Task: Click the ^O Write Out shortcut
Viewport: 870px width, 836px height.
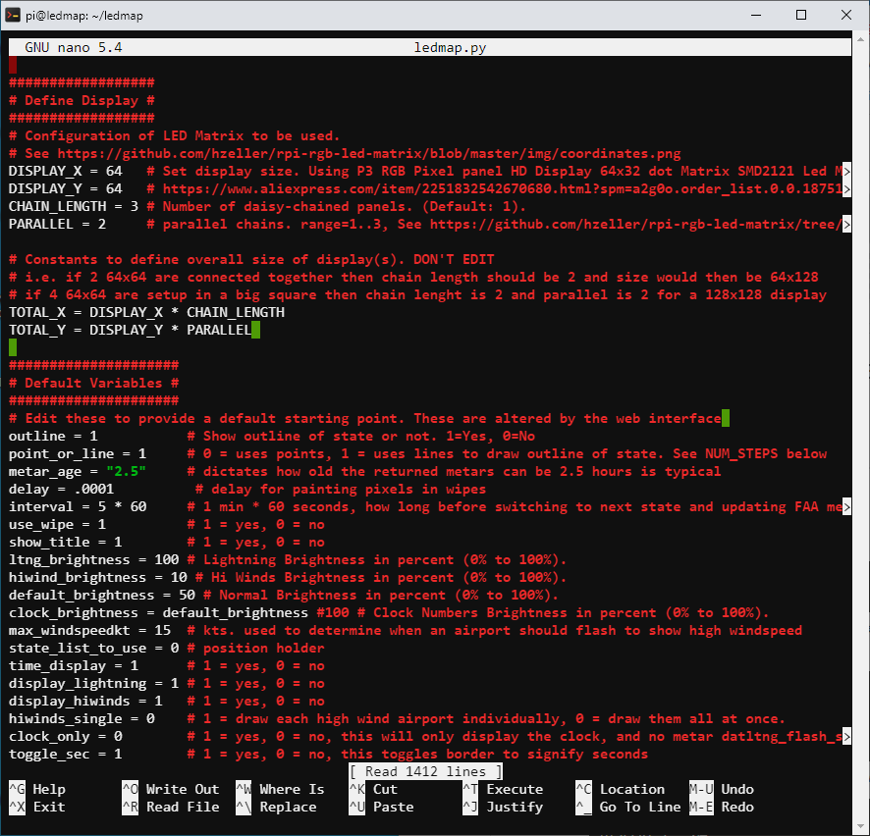Action: tap(171, 789)
